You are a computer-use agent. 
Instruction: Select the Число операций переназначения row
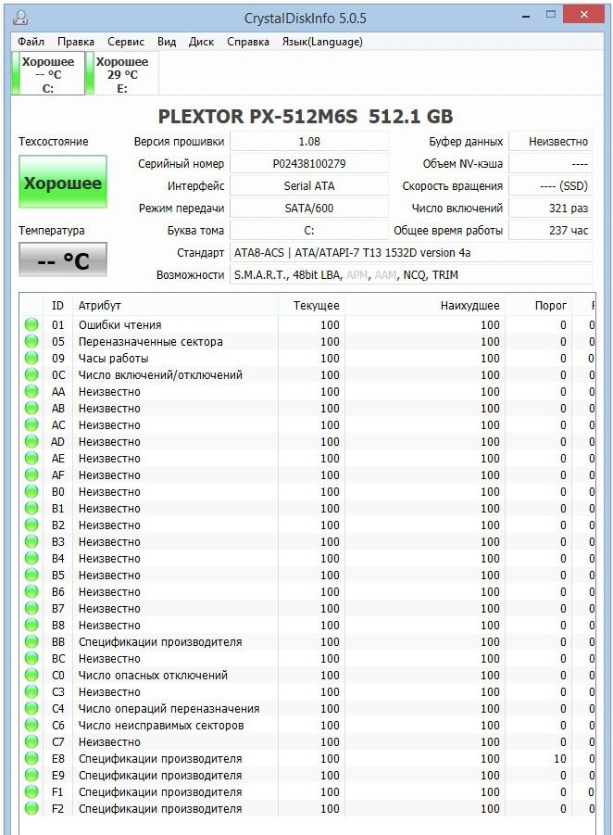point(307,708)
